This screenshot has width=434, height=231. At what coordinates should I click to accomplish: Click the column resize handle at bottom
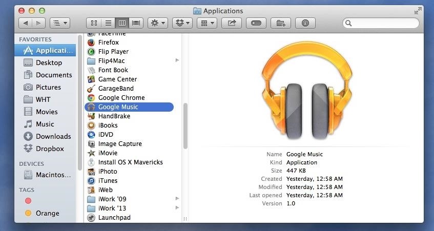click(185, 219)
